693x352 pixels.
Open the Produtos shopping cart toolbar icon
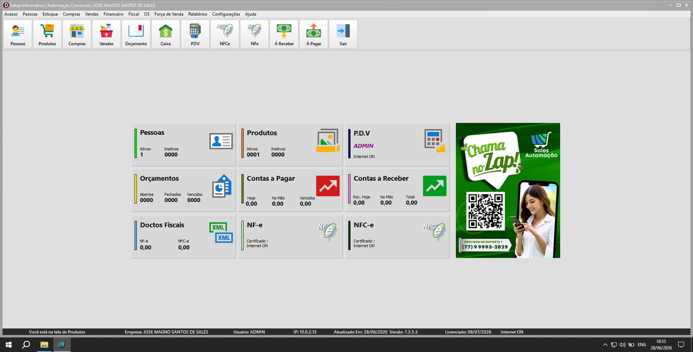pyautogui.click(x=47, y=34)
